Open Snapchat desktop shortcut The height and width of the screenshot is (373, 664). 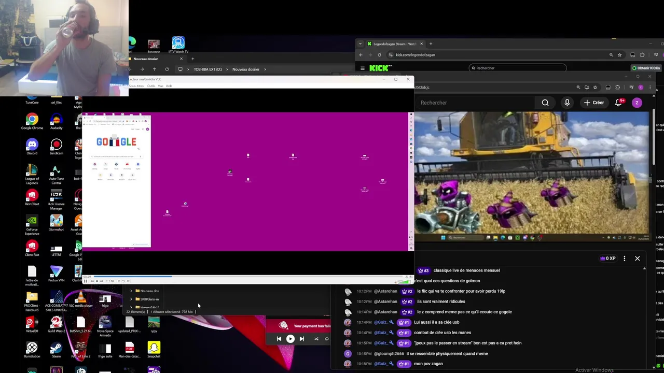[x=154, y=350]
